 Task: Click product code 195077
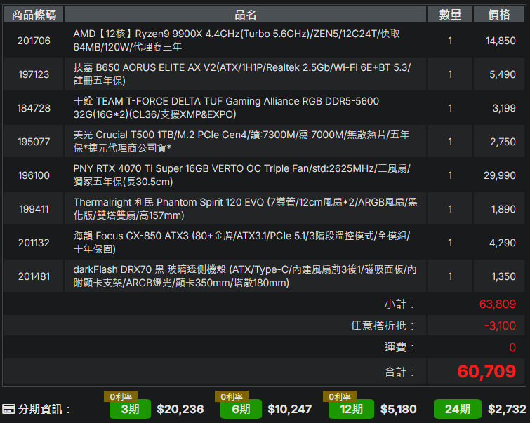click(34, 142)
